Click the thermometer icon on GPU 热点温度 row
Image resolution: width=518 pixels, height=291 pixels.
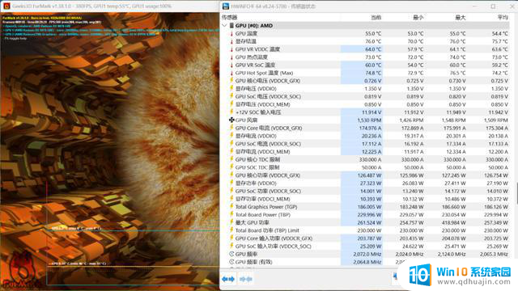tap(231, 57)
